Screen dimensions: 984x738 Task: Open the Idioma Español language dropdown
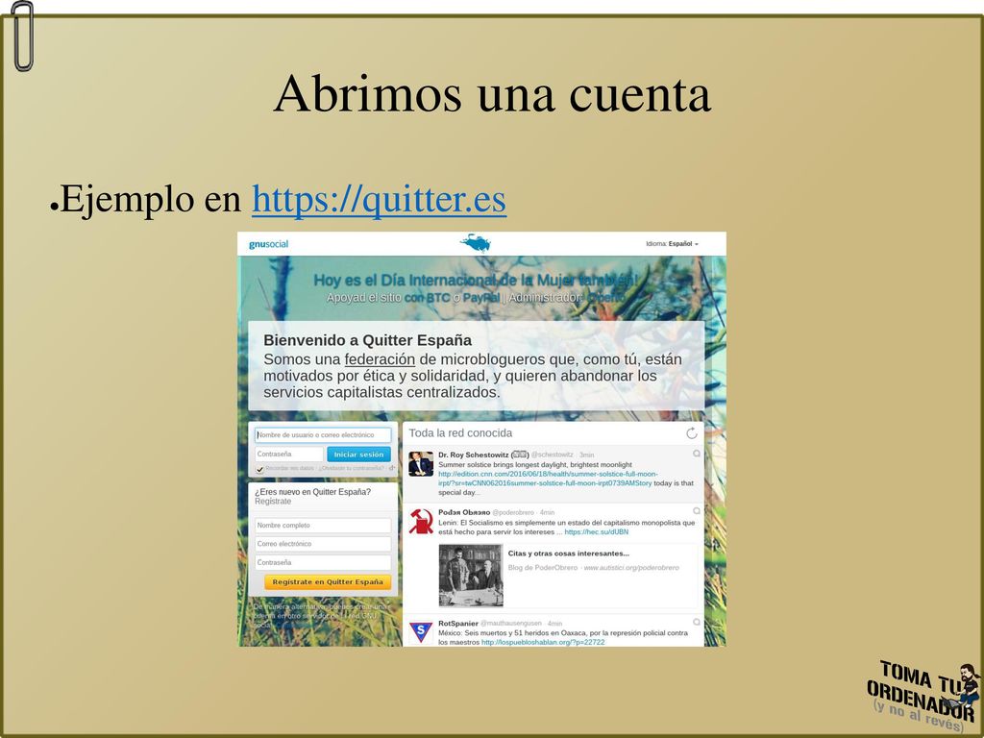[x=672, y=244]
